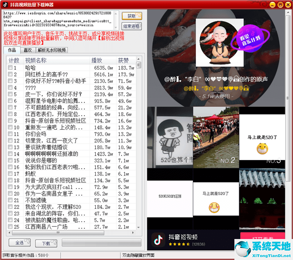Screen dimensions: 293x260
Task: Open the 解析无水印视频 tab
Action: (52, 50)
